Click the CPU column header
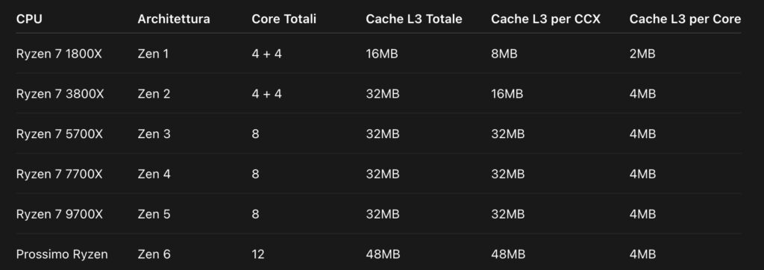This screenshot has width=764, height=270. 29,19
